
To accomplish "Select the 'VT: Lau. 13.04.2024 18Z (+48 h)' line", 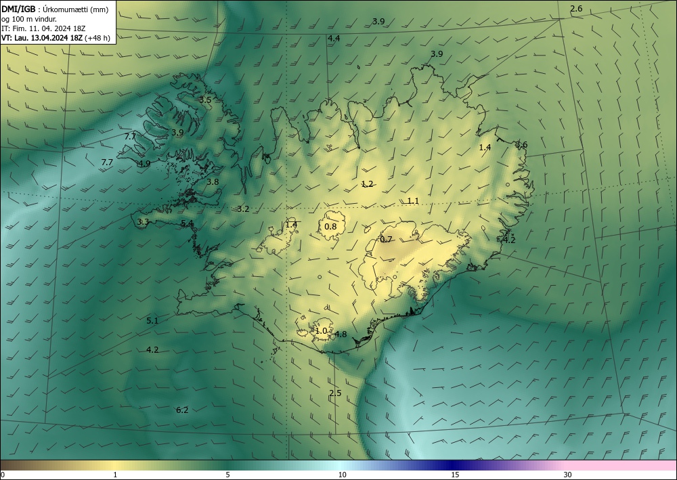I will (x=56, y=38).
